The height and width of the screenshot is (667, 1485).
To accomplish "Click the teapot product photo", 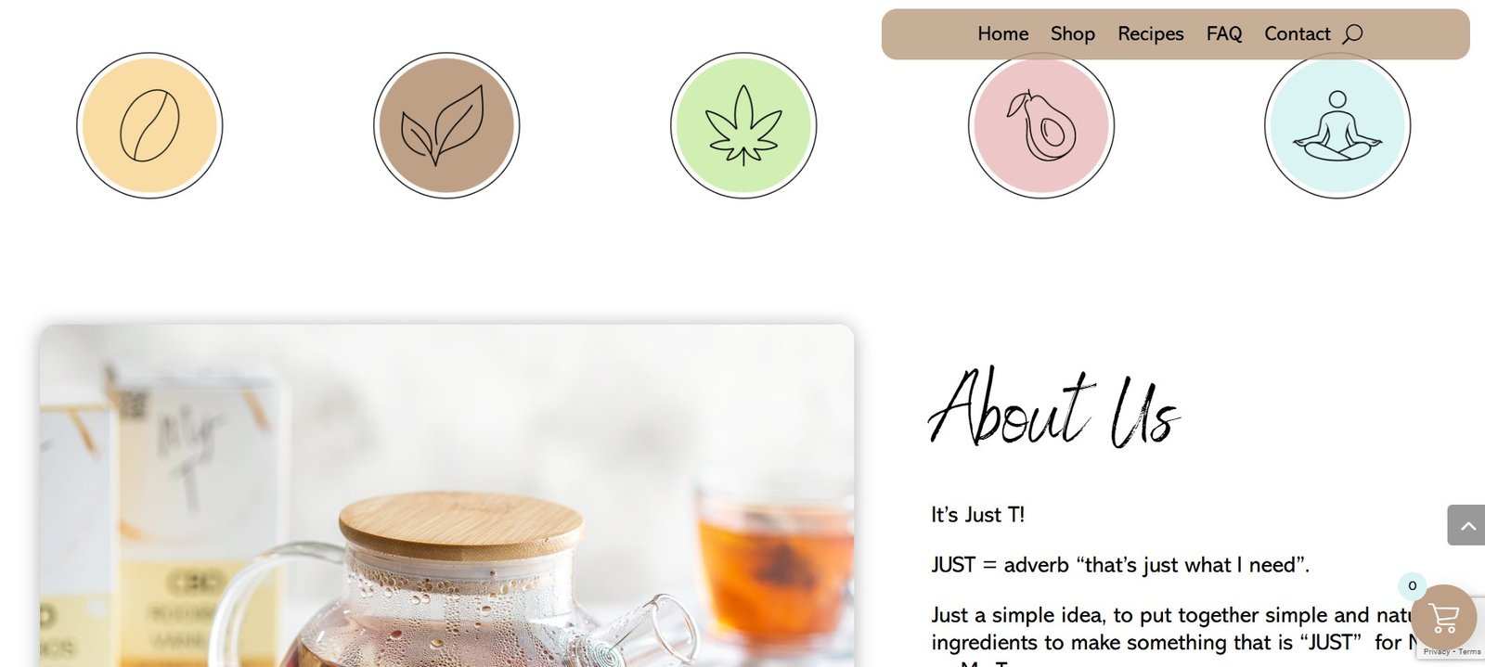I will pos(446,495).
